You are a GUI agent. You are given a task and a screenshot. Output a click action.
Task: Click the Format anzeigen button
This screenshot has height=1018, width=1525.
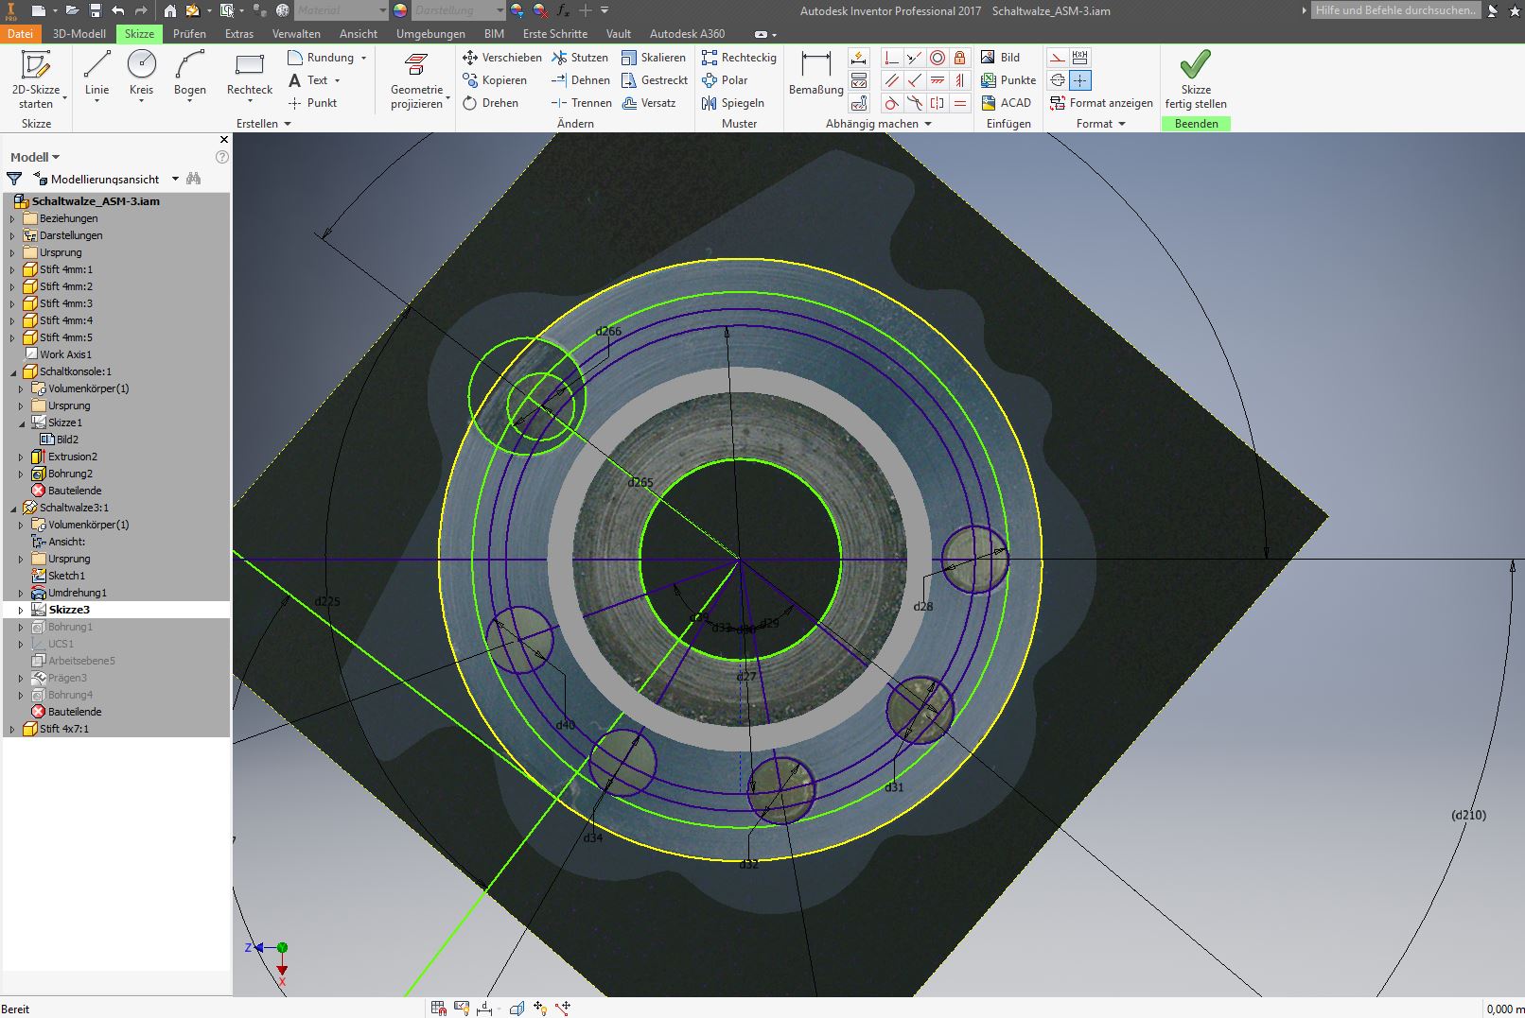tap(1101, 103)
